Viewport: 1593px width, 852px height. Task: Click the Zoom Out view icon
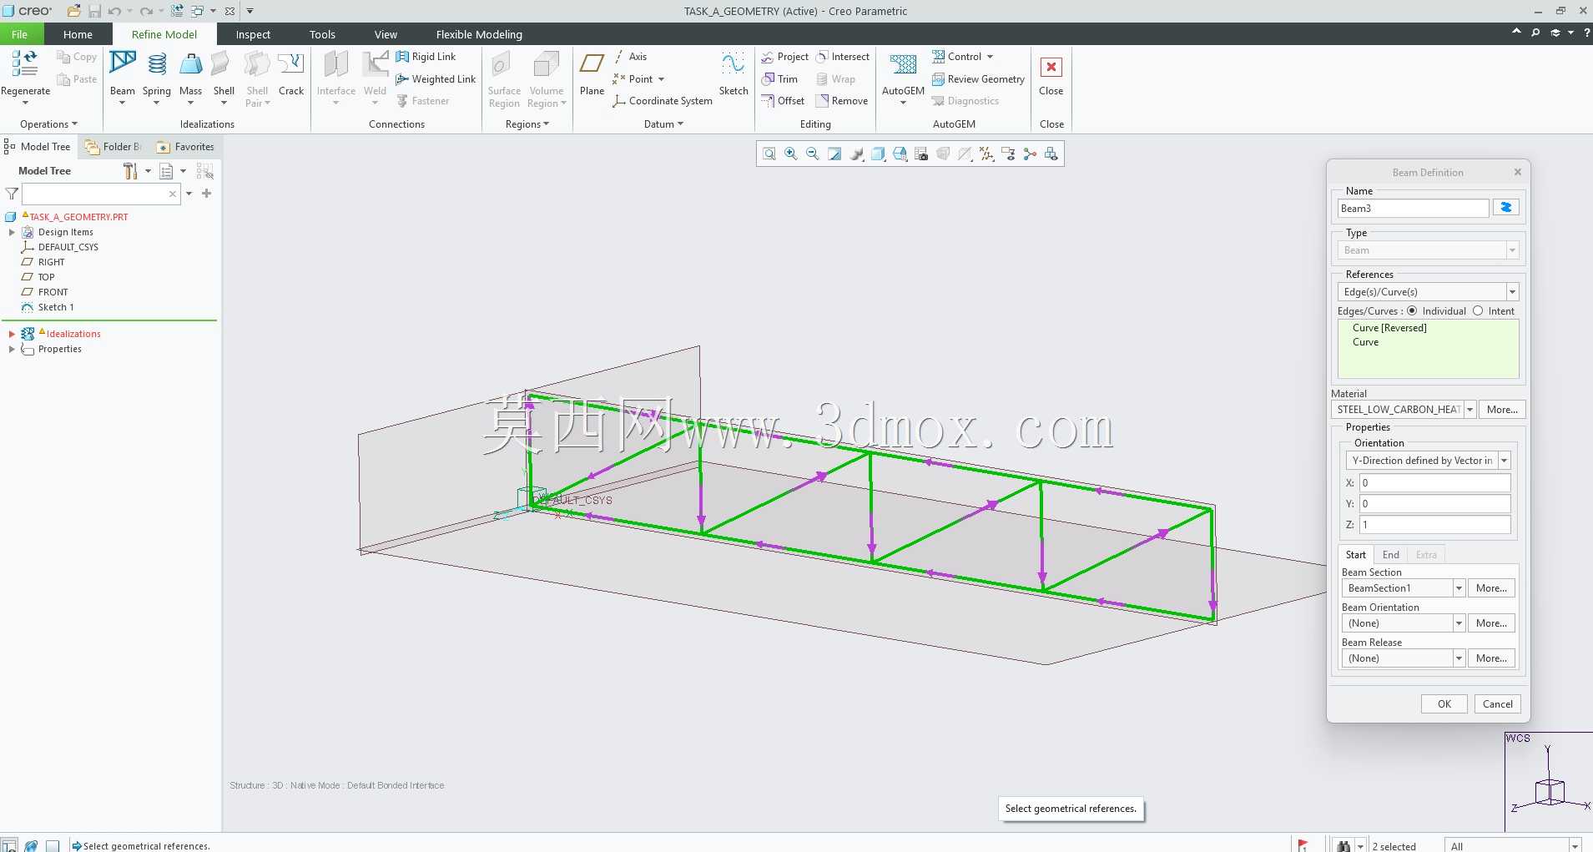pos(813,154)
